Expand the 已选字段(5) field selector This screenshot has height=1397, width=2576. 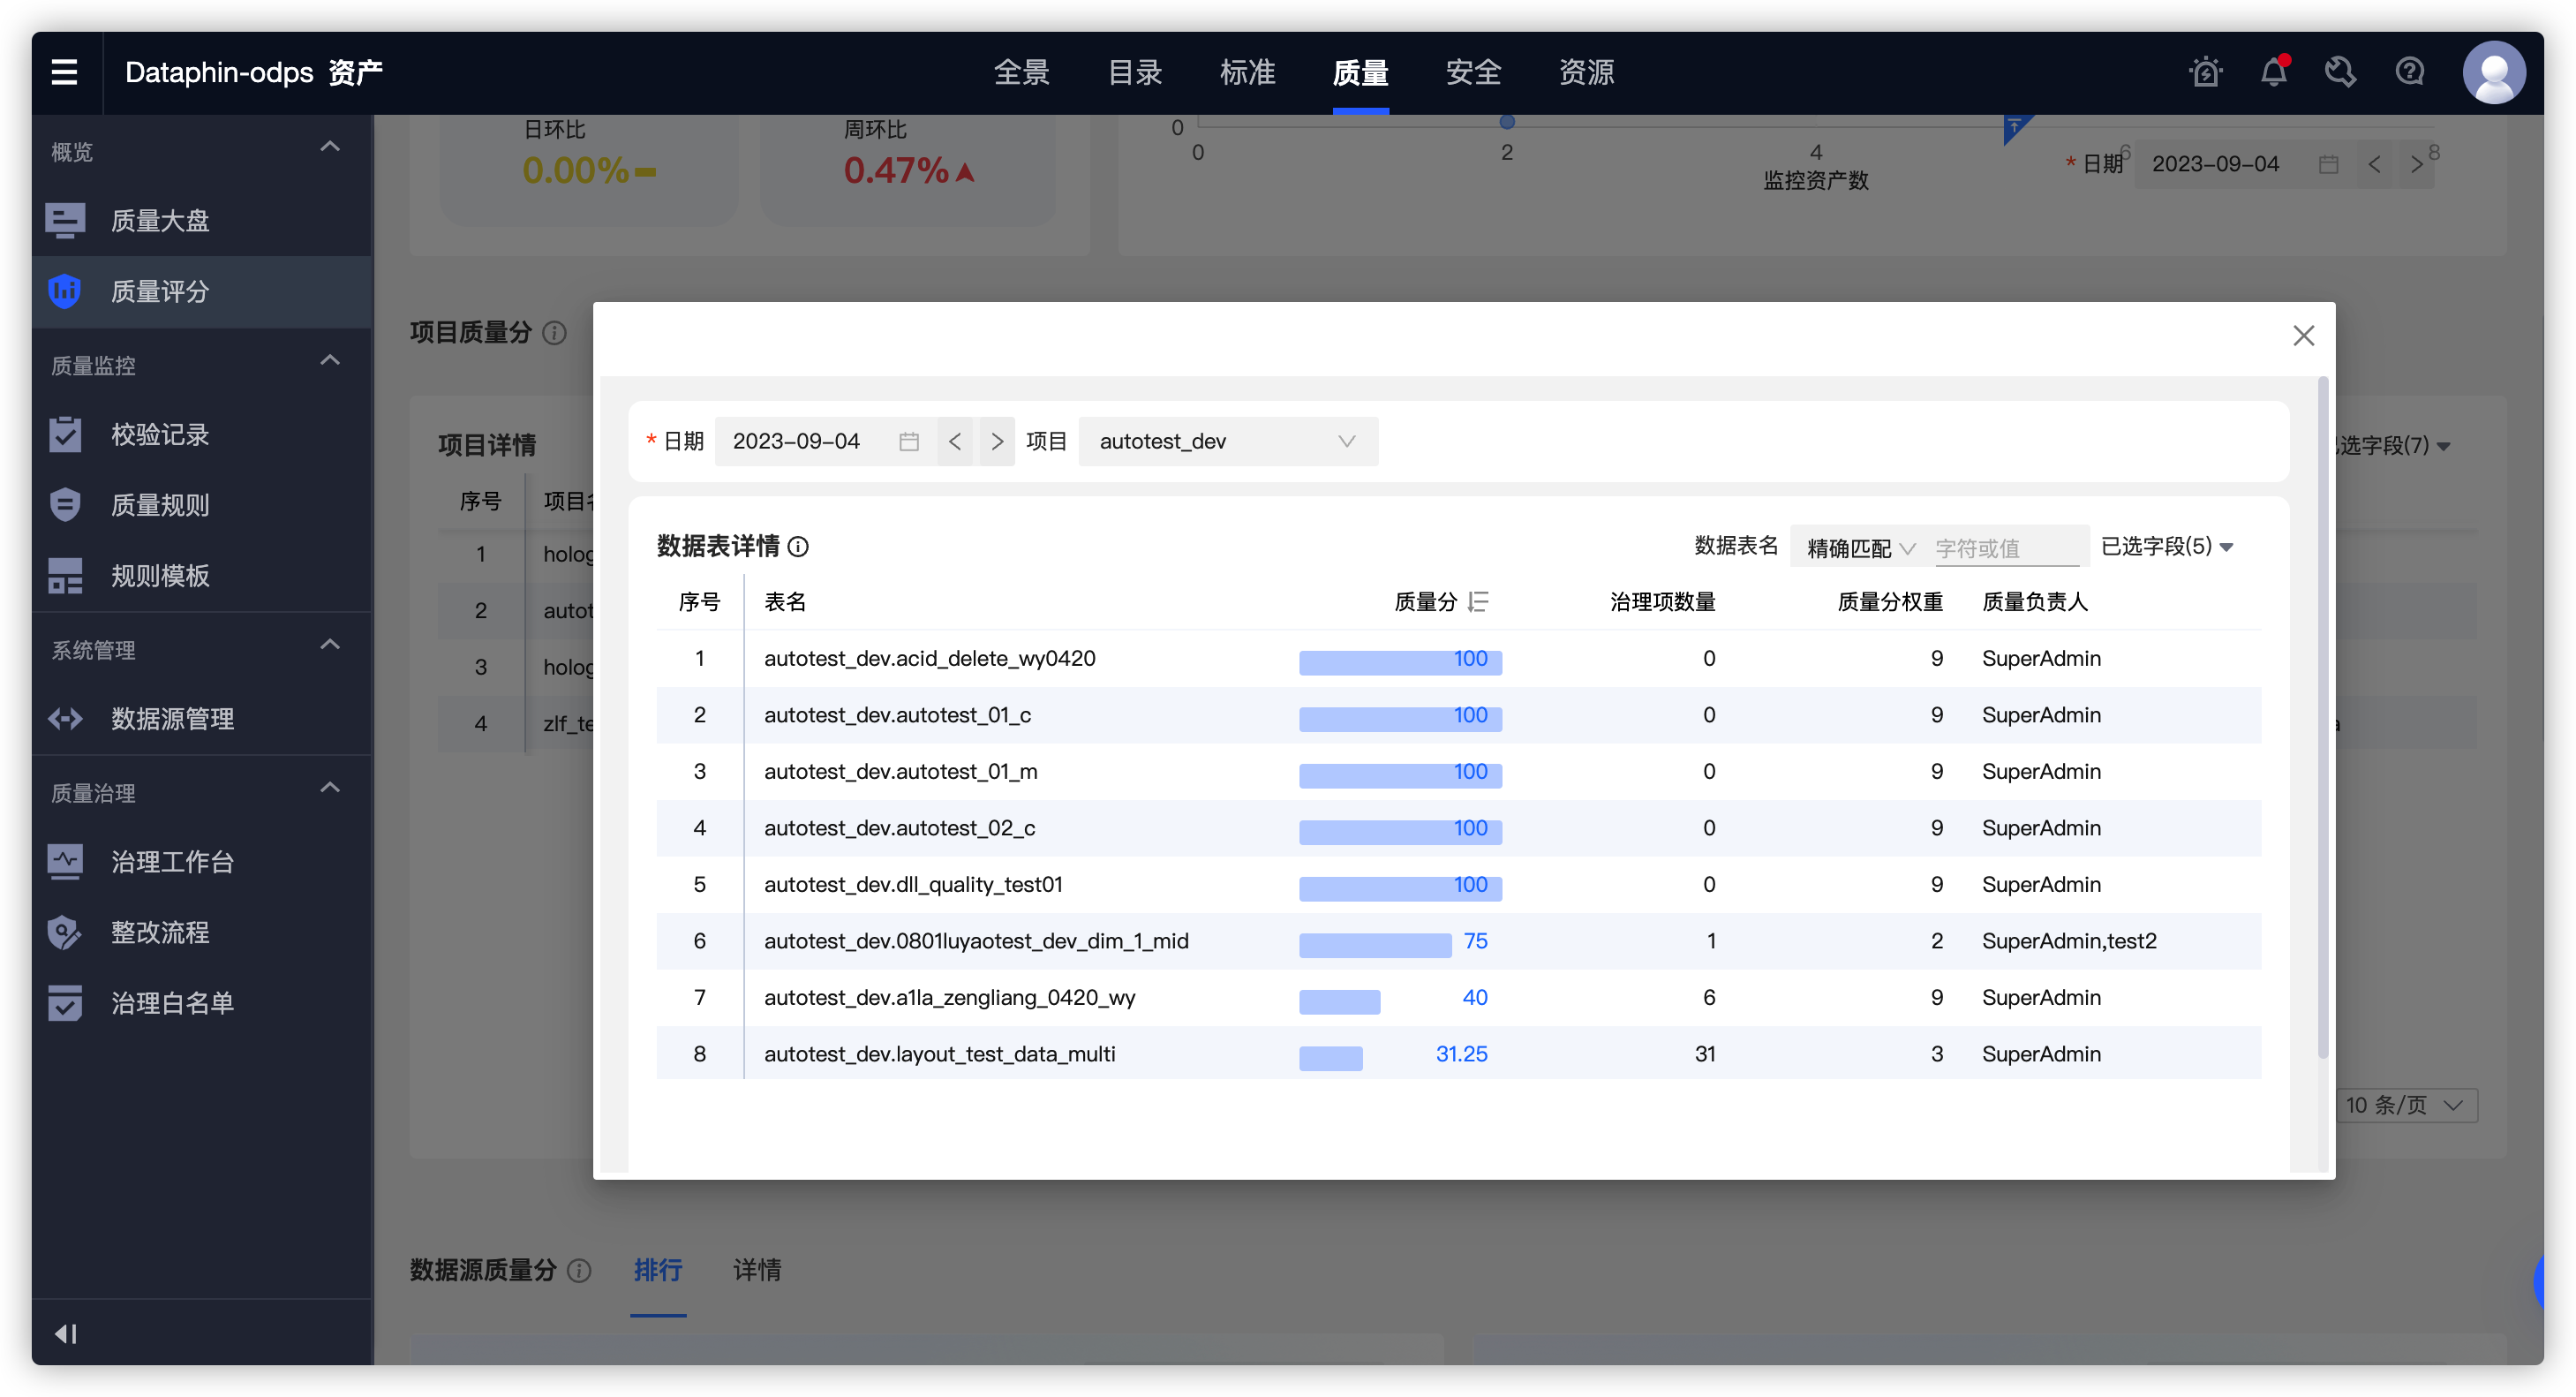pyautogui.click(x=2166, y=547)
